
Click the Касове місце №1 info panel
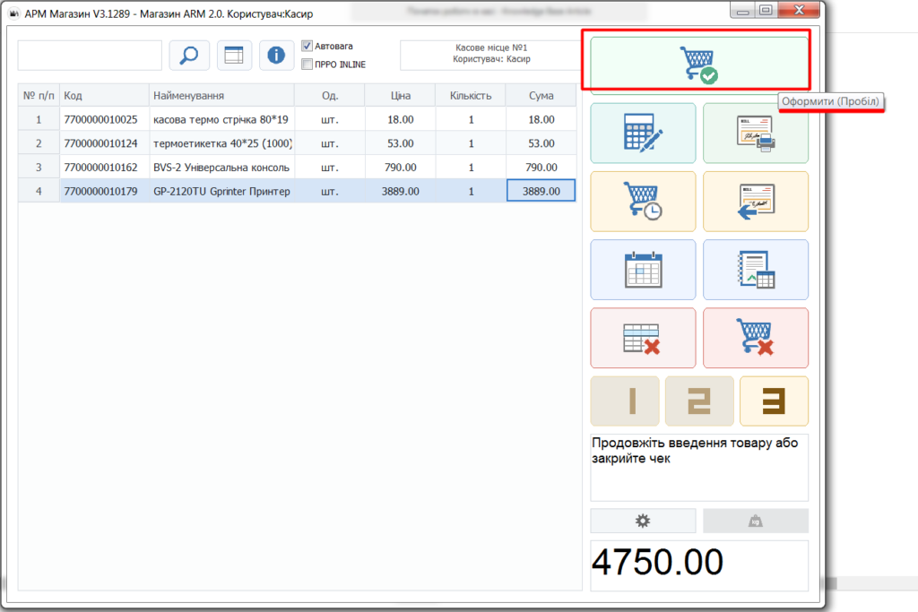(x=491, y=54)
